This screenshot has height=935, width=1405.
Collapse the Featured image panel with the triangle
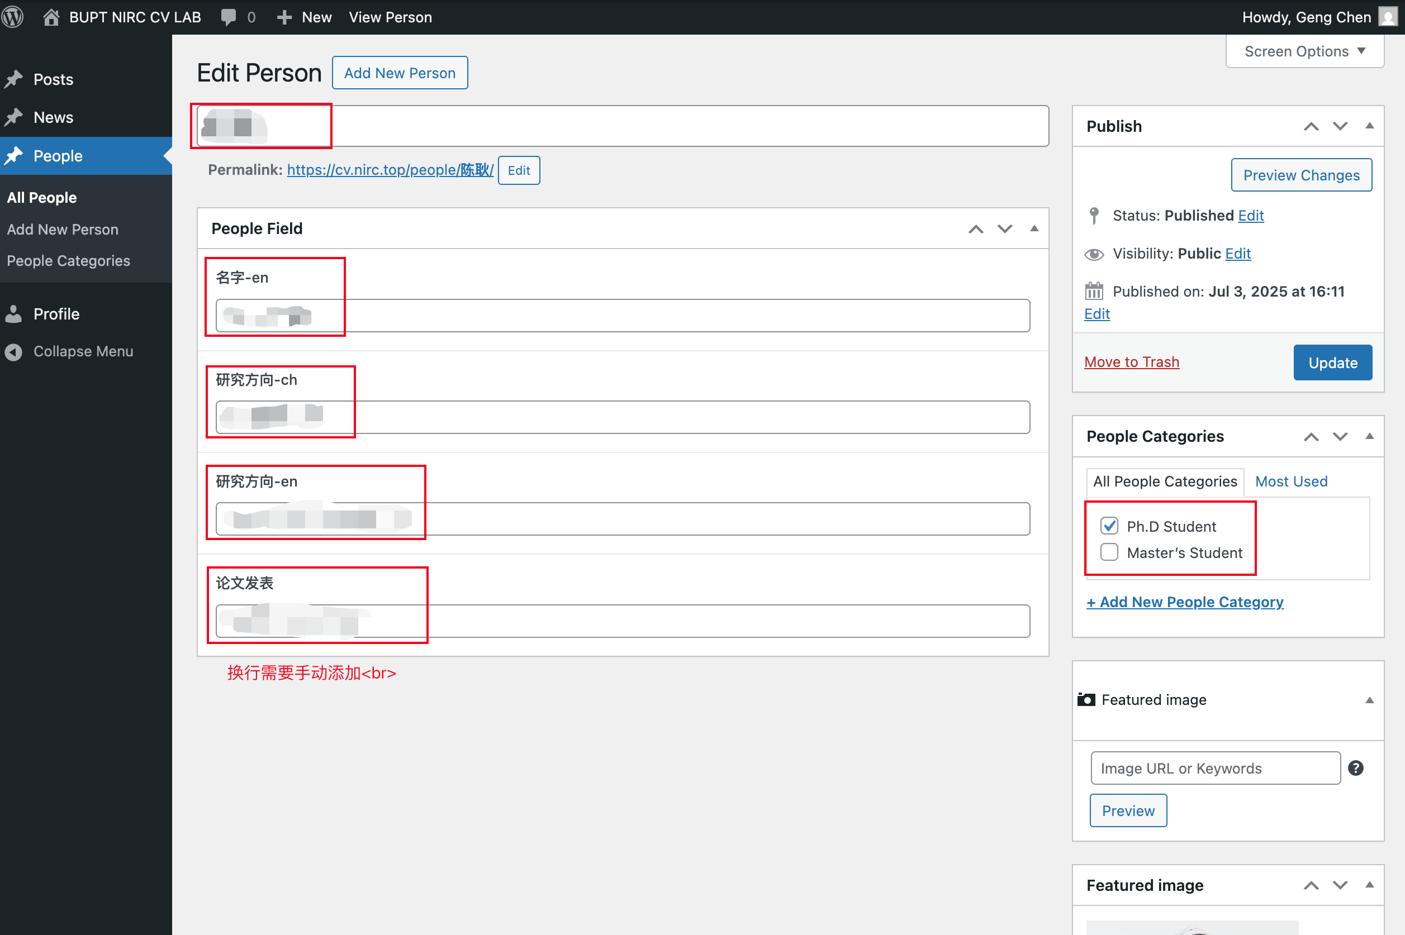tap(1369, 700)
